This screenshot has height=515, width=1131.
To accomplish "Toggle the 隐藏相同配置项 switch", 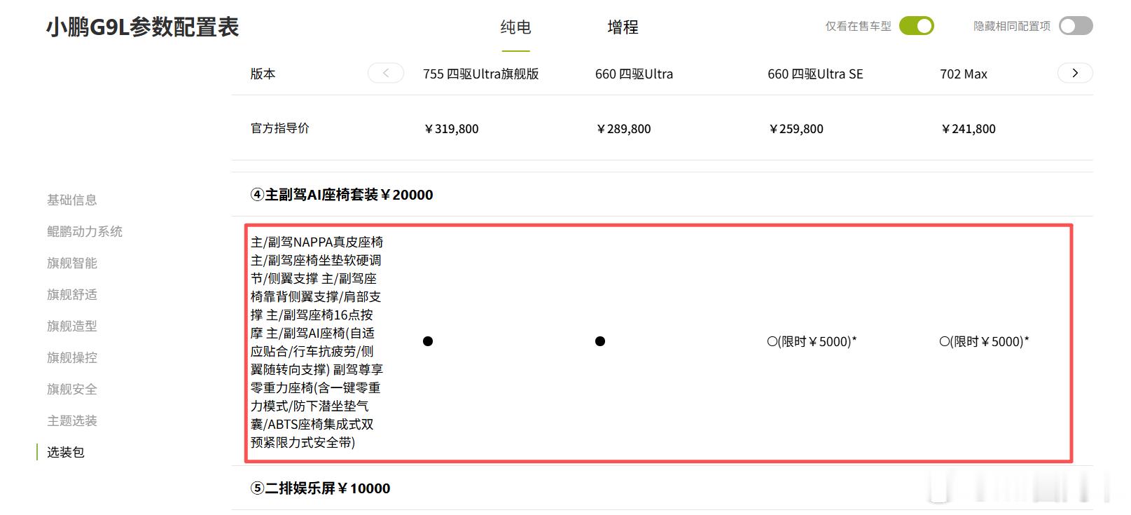I will [1076, 26].
